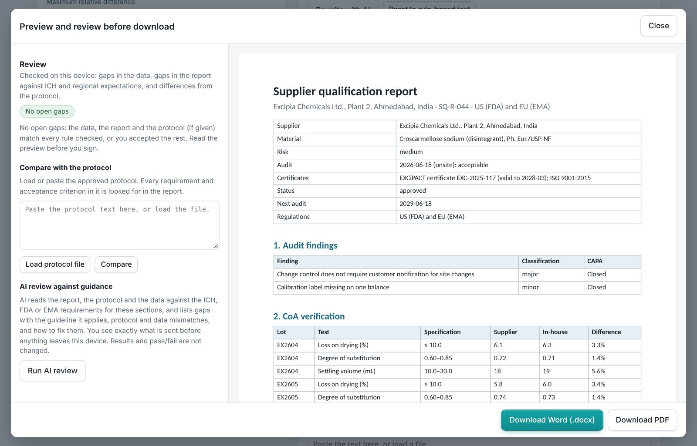
Task: Click the in-house result 6.3
Action: pyautogui.click(x=563, y=345)
